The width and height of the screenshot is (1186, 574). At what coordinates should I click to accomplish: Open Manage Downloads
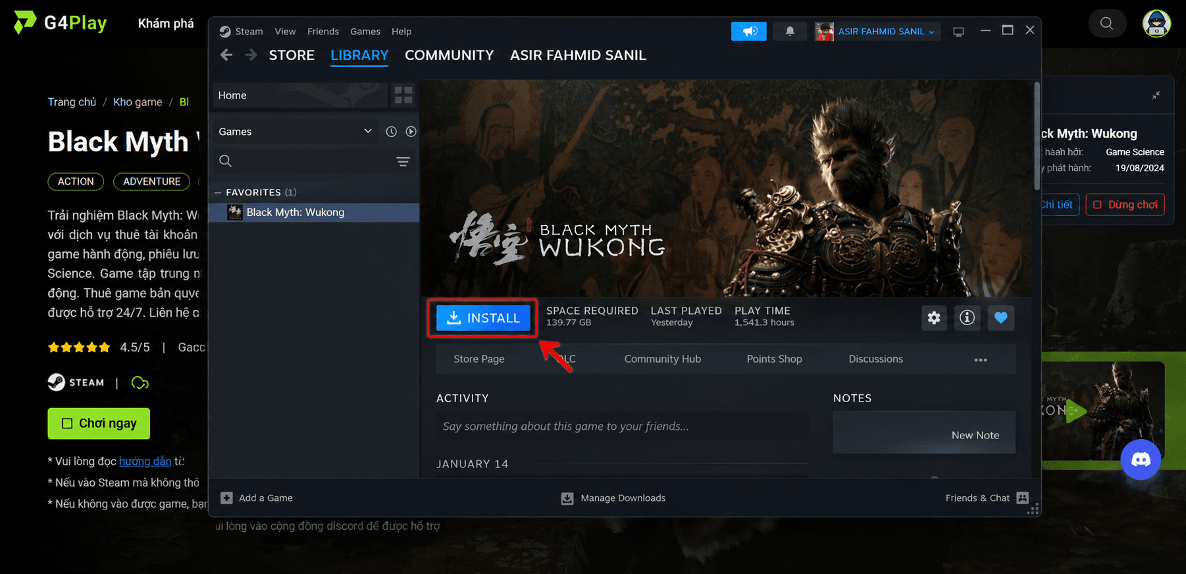click(x=613, y=498)
